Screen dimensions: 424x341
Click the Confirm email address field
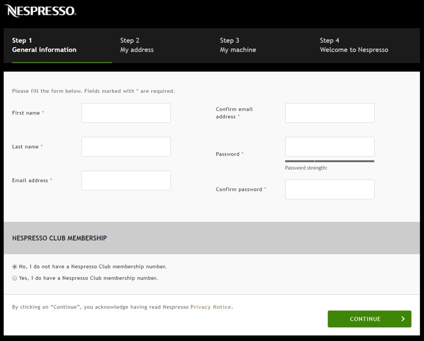click(x=330, y=113)
